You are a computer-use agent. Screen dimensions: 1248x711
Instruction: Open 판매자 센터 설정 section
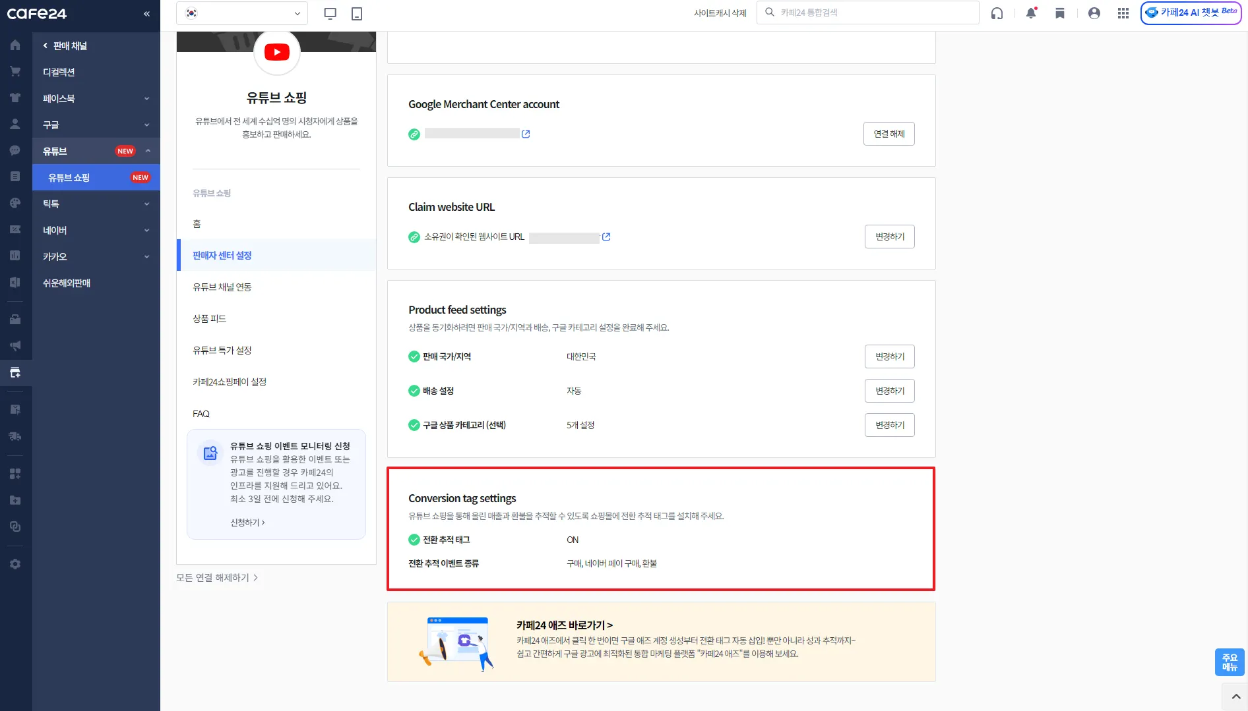pos(276,255)
